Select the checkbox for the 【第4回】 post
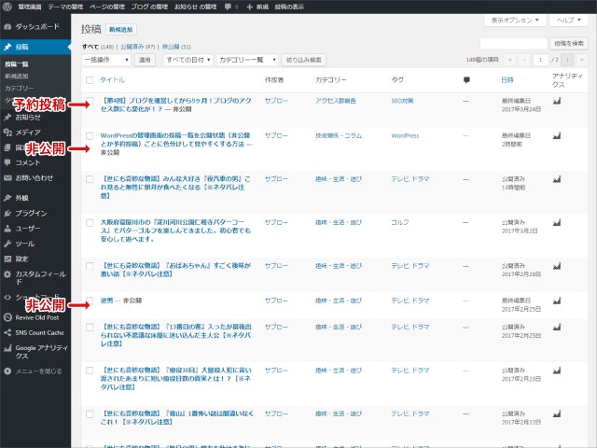 pyautogui.click(x=90, y=101)
